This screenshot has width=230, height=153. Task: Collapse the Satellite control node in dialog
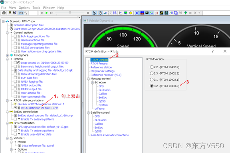[89, 112]
